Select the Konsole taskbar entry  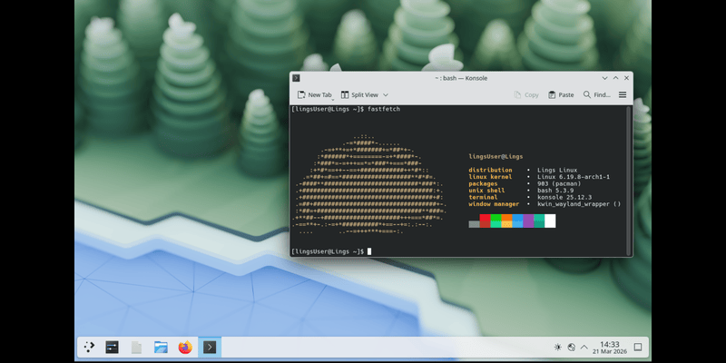(210, 347)
